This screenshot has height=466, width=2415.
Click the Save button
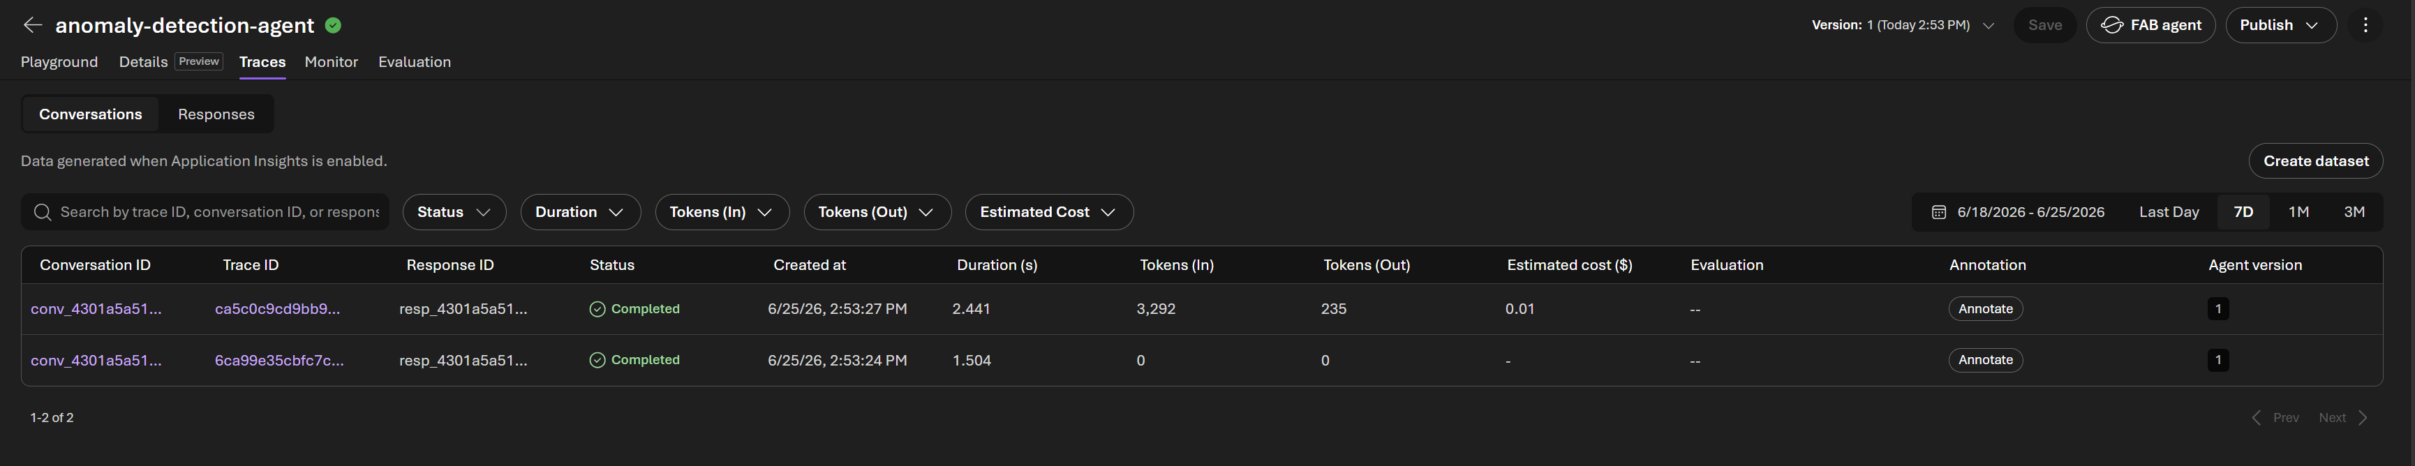click(x=2044, y=25)
